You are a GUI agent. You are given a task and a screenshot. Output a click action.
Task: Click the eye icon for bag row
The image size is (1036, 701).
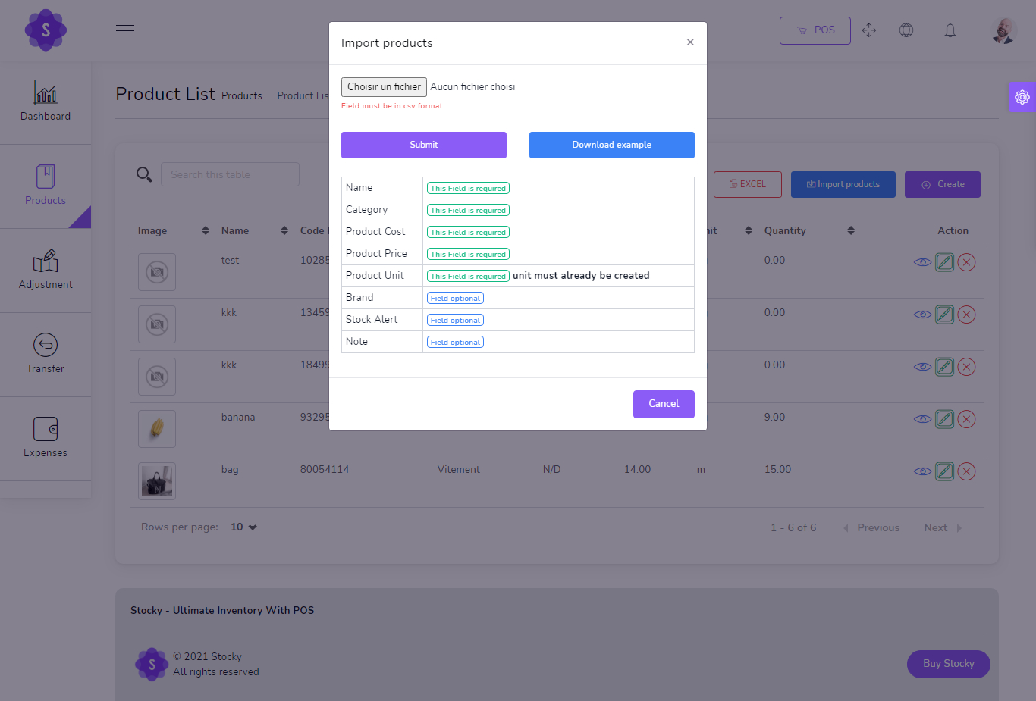(x=922, y=471)
